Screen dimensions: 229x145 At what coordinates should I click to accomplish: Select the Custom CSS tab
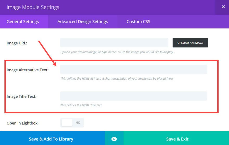tap(138, 22)
